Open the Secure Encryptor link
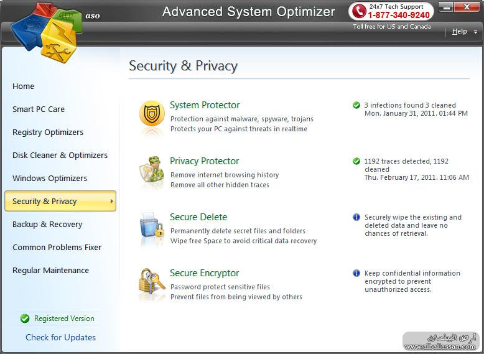This screenshot has height=354, width=484. [x=204, y=273]
